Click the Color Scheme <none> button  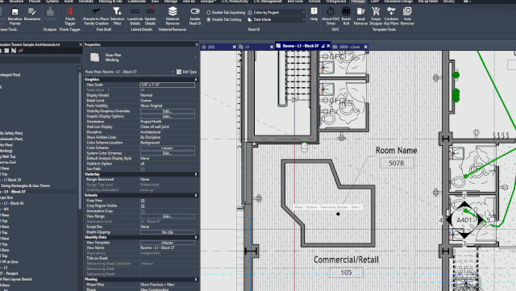click(x=167, y=148)
